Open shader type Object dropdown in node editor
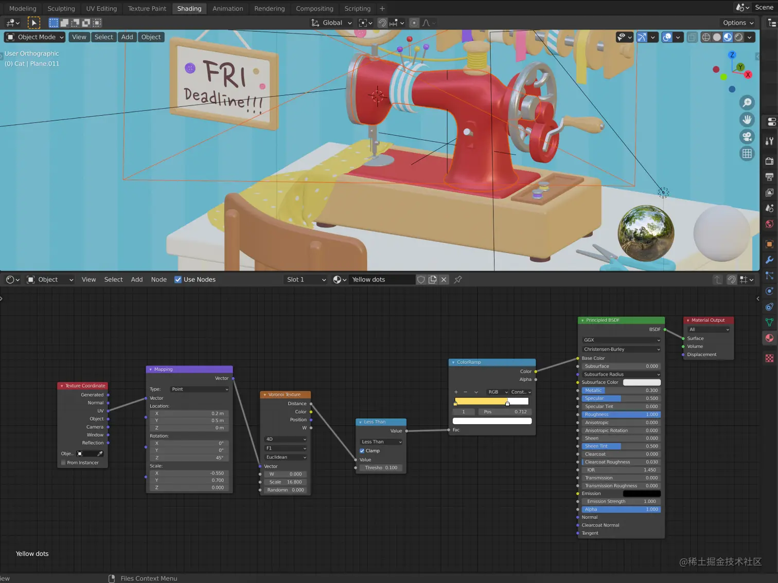 coord(50,280)
